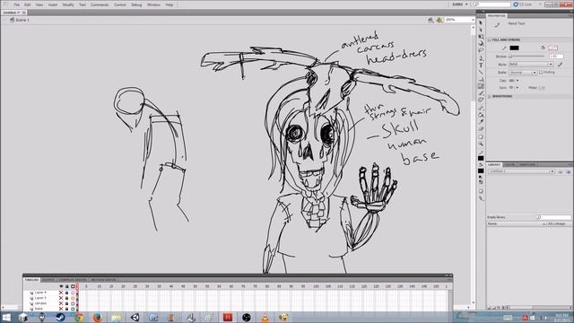
Task: Open the Cap style dropdown
Action: click(514, 80)
